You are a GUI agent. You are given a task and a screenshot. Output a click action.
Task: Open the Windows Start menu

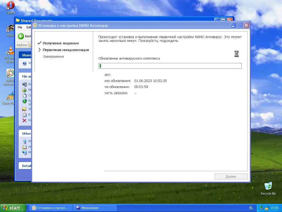pos(13,208)
